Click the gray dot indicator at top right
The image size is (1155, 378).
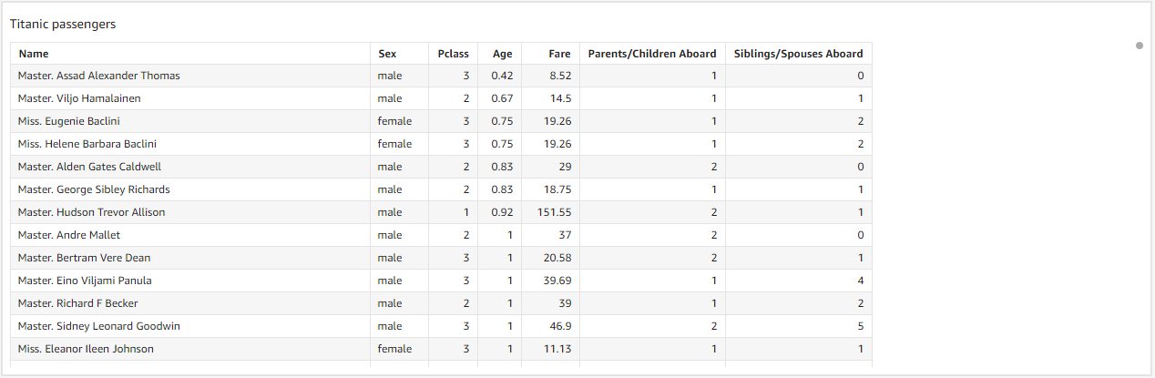(1140, 46)
